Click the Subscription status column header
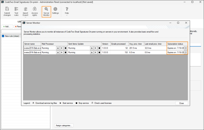The height and width of the screenshot is (130, 204). pyautogui.click(x=177, y=44)
